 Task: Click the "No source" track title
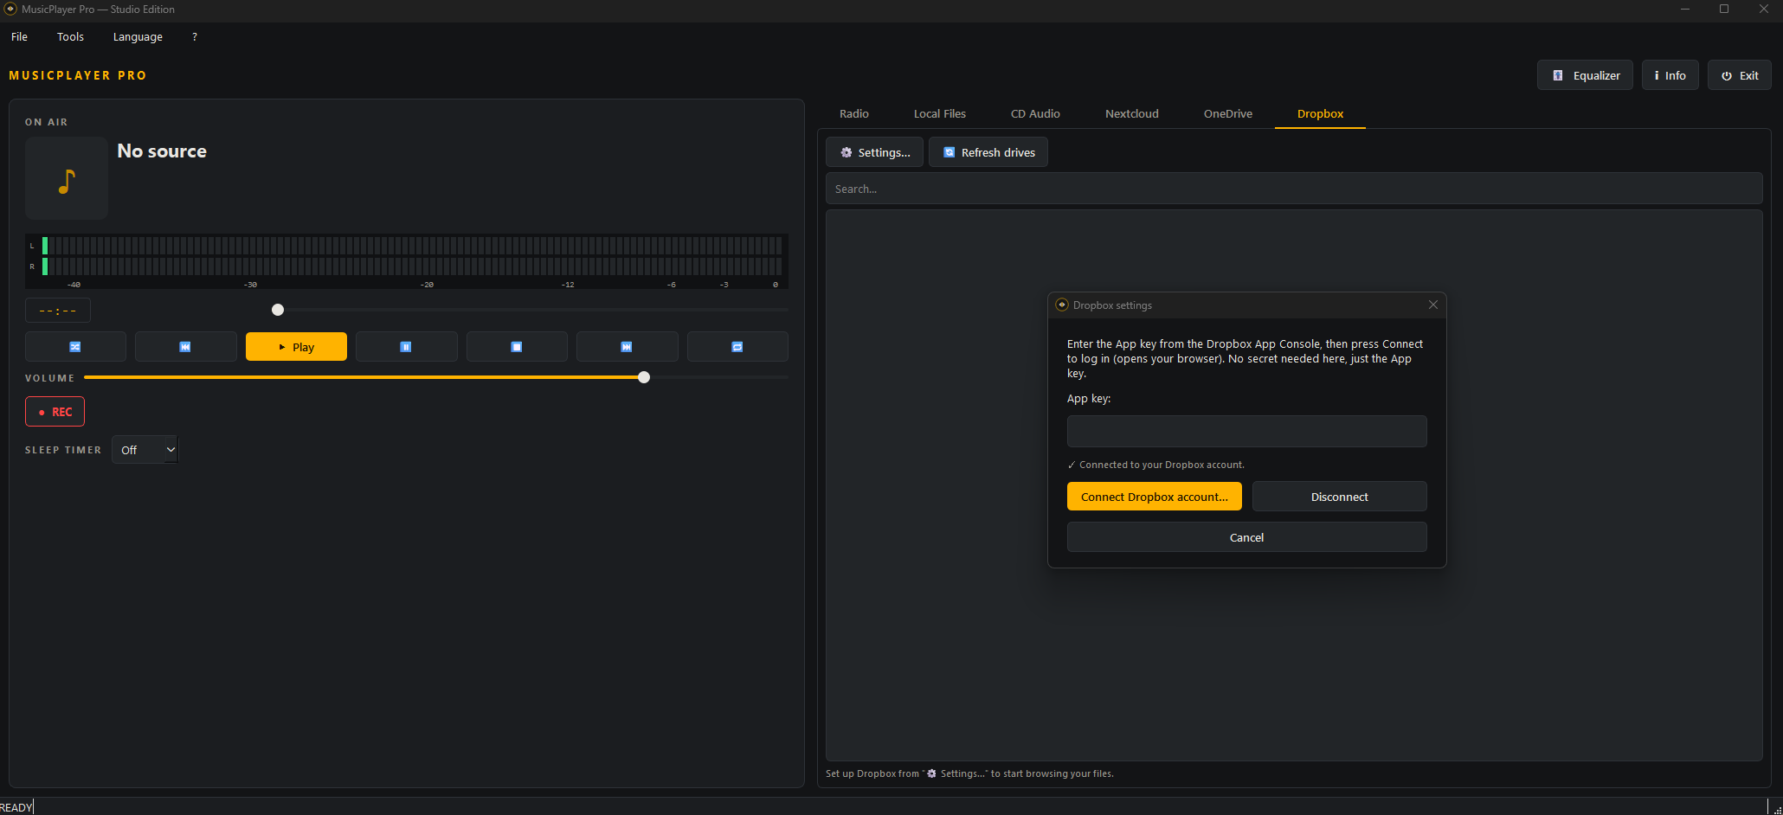pyautogui.click(x=162, y=151)
